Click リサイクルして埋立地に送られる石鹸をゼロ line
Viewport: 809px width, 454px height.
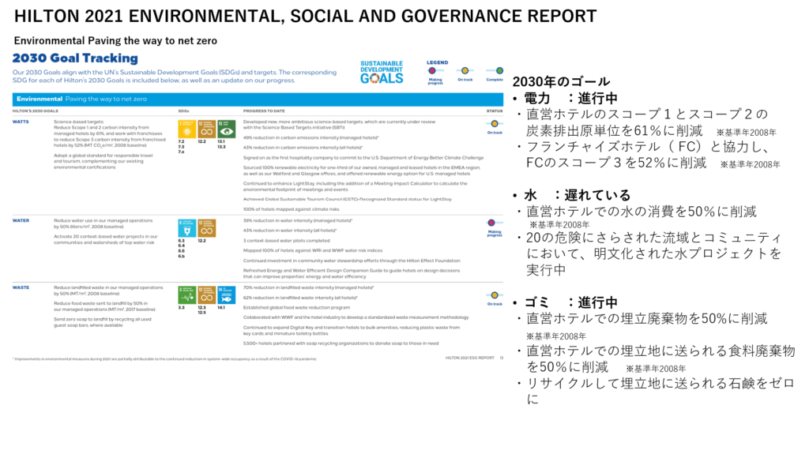tap(660, 383)
